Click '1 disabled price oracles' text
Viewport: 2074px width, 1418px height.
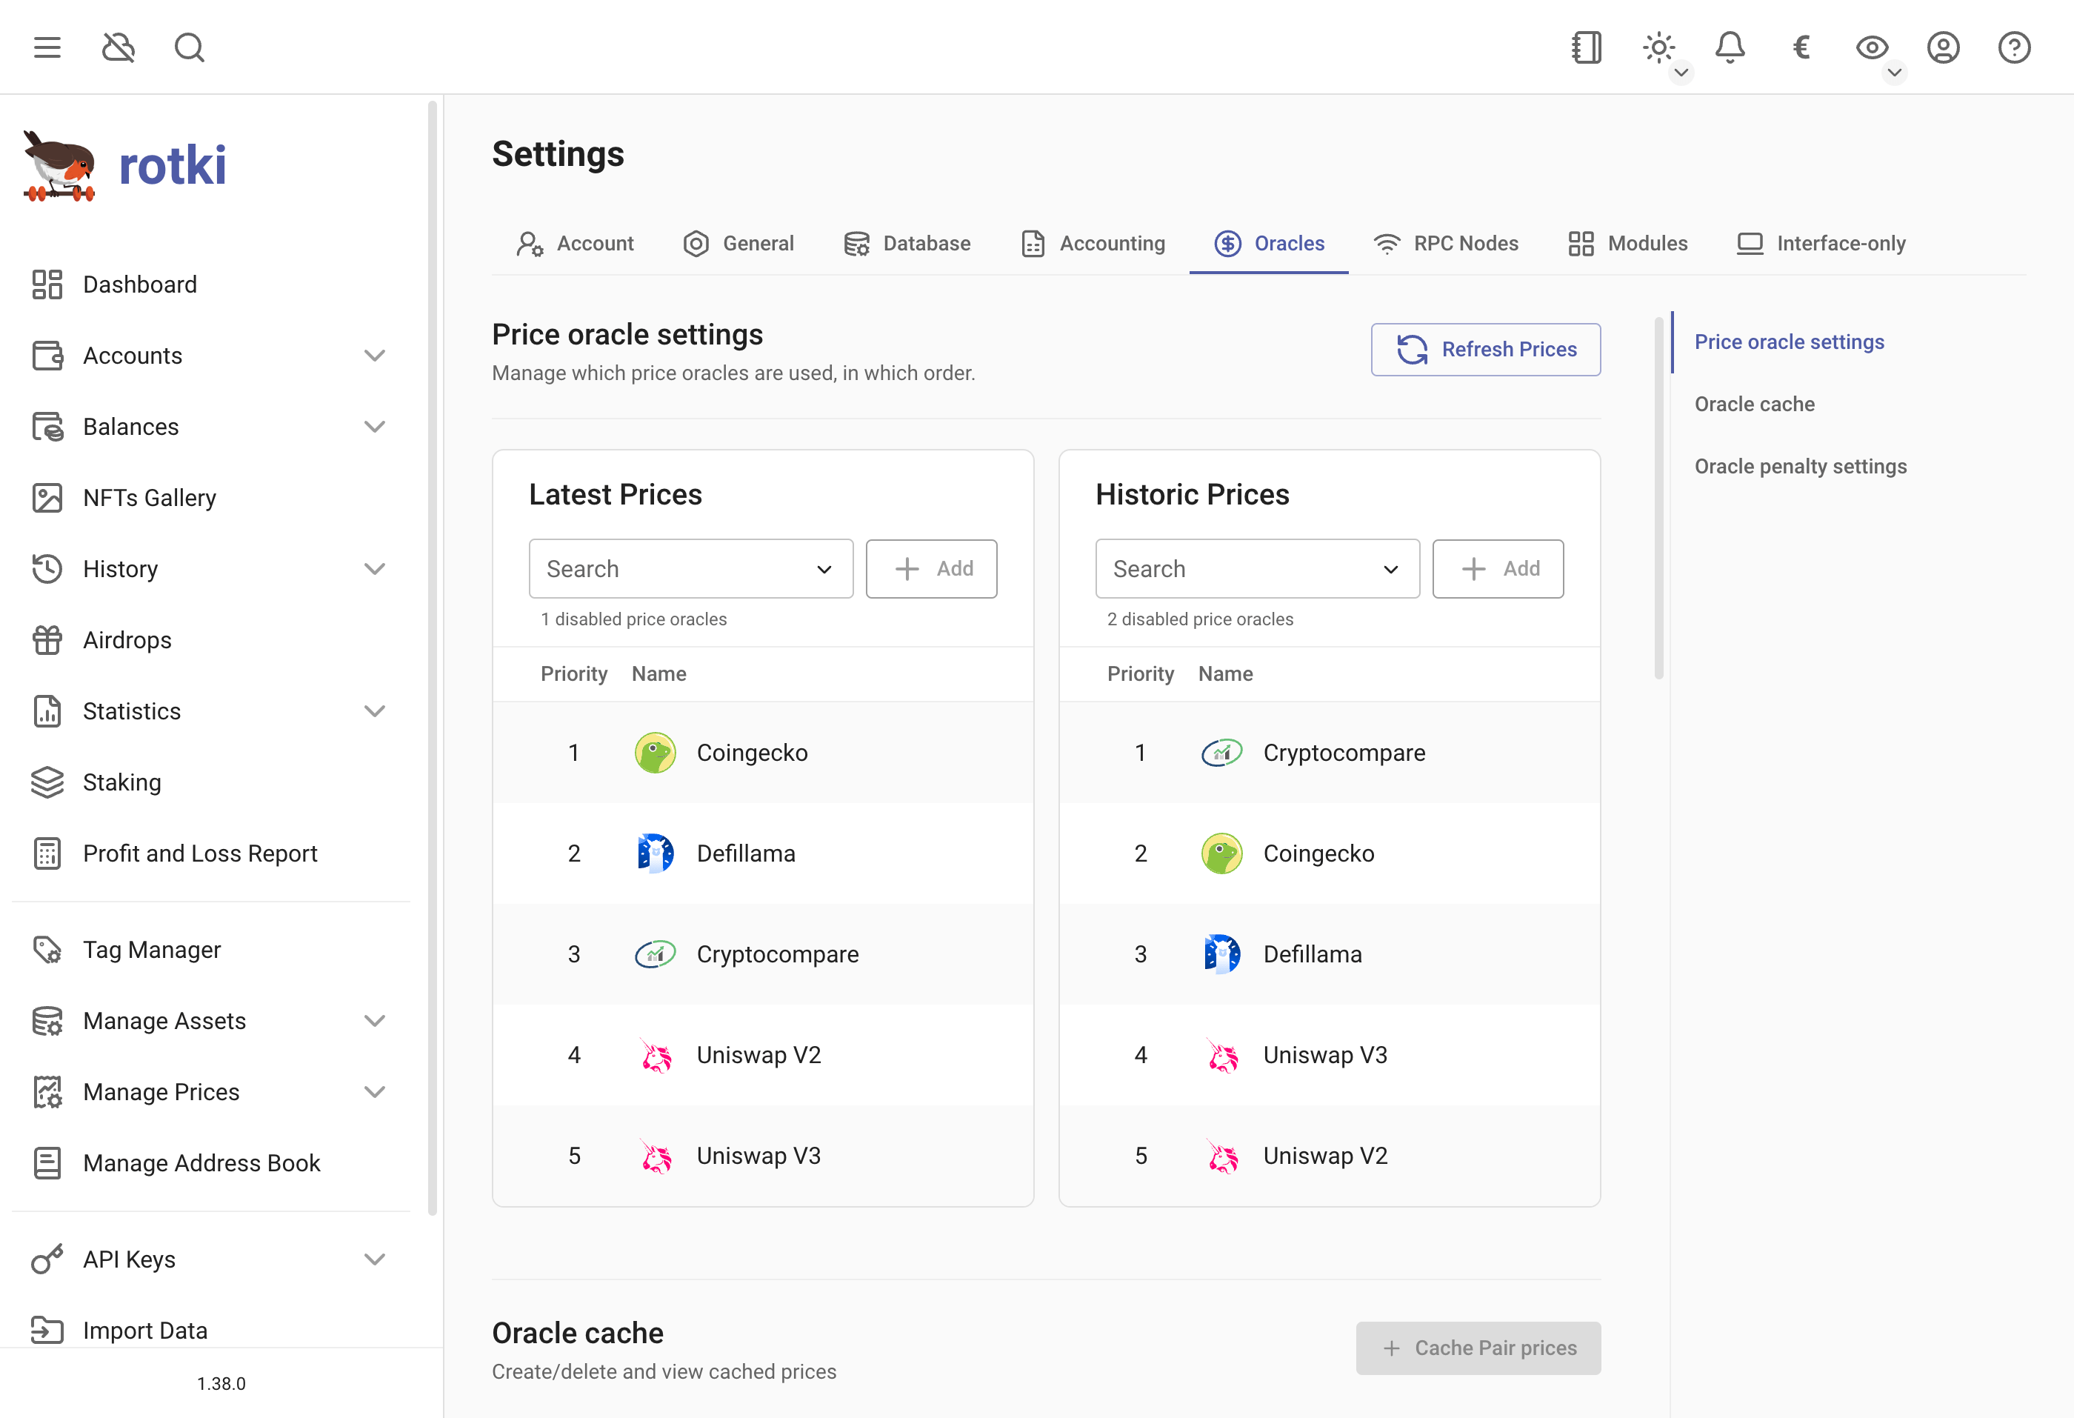(633, 619)
